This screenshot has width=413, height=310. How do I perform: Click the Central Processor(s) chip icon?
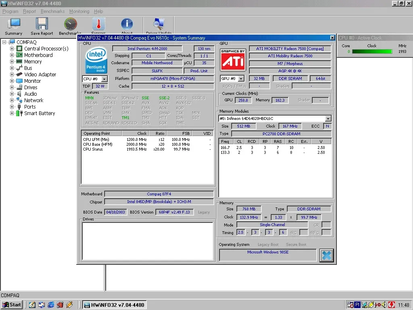point(19,48)
